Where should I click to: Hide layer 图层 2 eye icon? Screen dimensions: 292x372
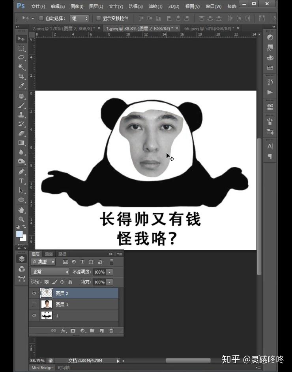pyautogui.click(x=34, y=293)
